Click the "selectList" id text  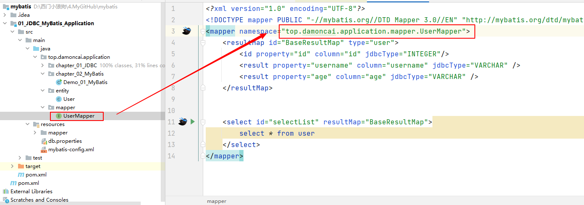pos(296,122)
